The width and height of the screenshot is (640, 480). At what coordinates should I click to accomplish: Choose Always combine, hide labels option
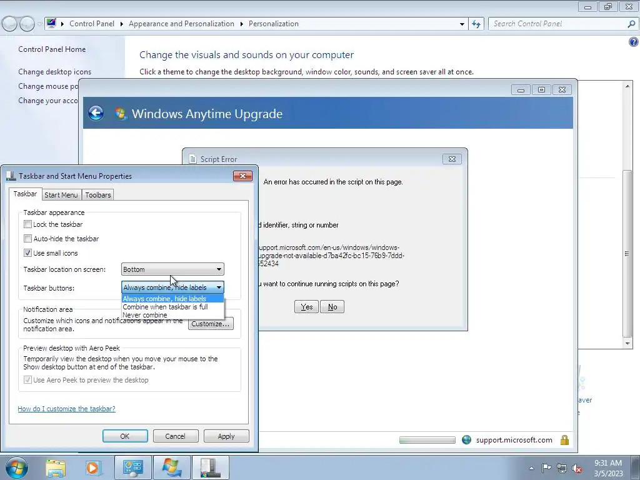[x=172, y=299]
